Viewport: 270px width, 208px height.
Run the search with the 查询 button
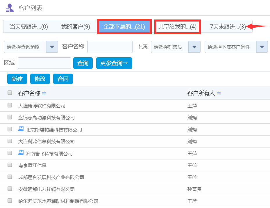pyautogui.click(x=83, y=63)
